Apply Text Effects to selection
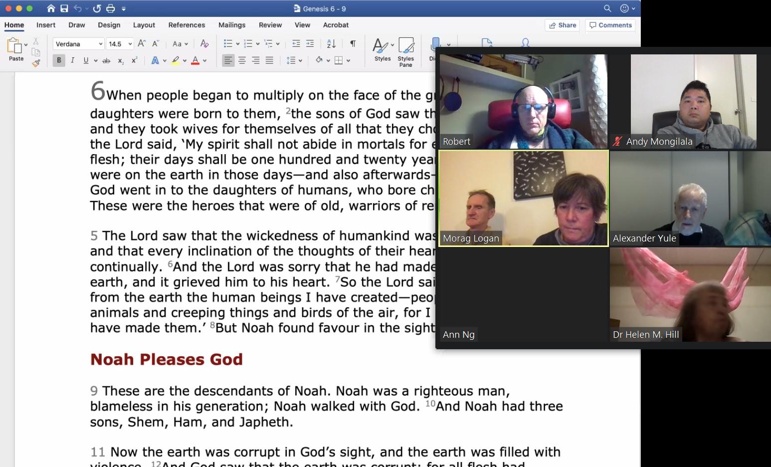This screenshot has height=467, width=771. (x=155, y=60)
